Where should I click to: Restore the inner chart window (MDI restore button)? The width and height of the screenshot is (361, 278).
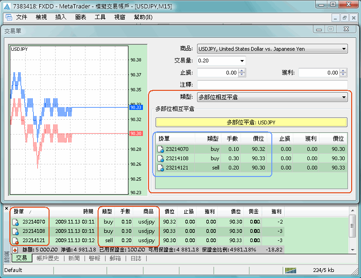345,18
